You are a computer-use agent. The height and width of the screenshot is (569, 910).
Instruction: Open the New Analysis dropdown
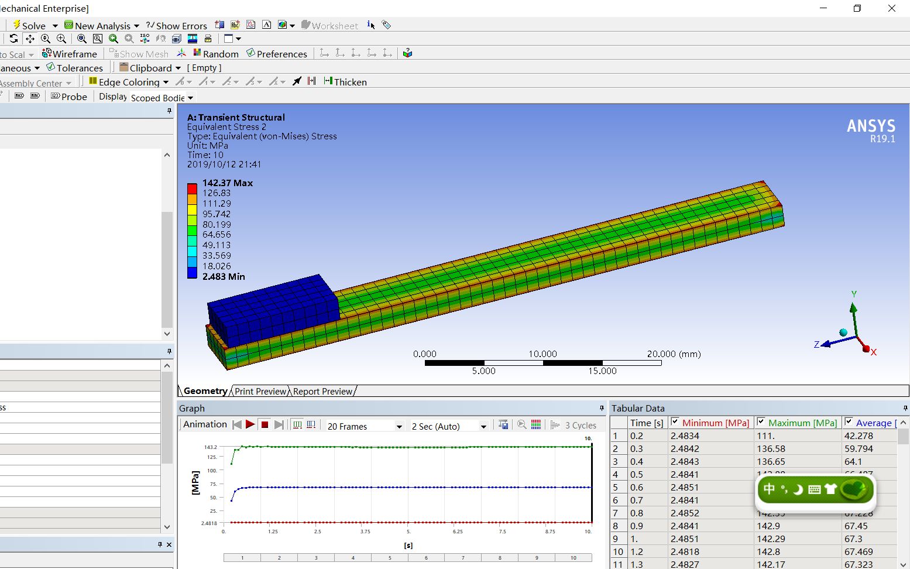point(136,25)
